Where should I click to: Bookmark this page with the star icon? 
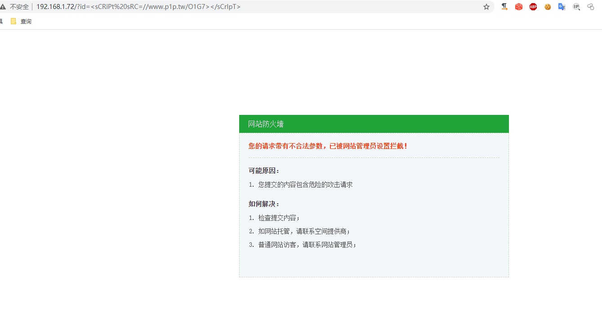point(486,7)
